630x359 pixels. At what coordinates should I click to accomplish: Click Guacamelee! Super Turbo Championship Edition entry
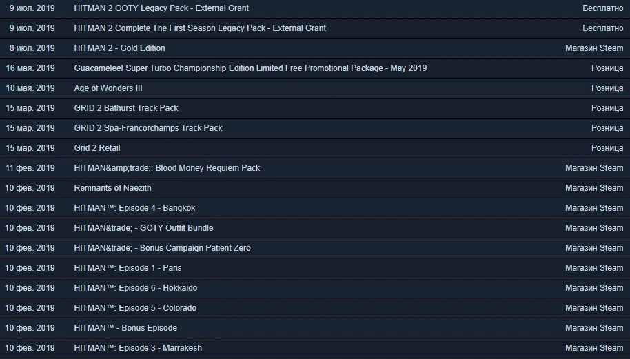coord(250,68)
